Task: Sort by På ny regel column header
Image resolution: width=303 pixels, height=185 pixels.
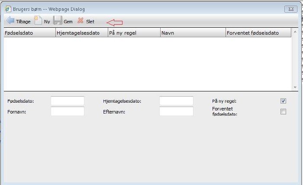Action: pos(134,32)
